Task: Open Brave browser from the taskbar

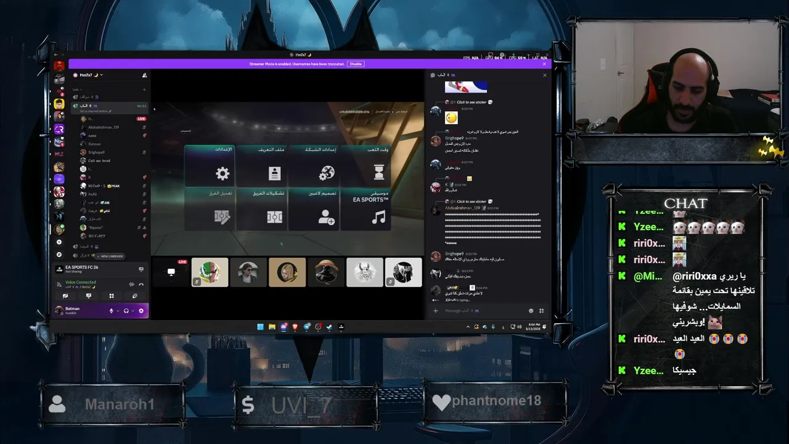Action: [295, 327]
